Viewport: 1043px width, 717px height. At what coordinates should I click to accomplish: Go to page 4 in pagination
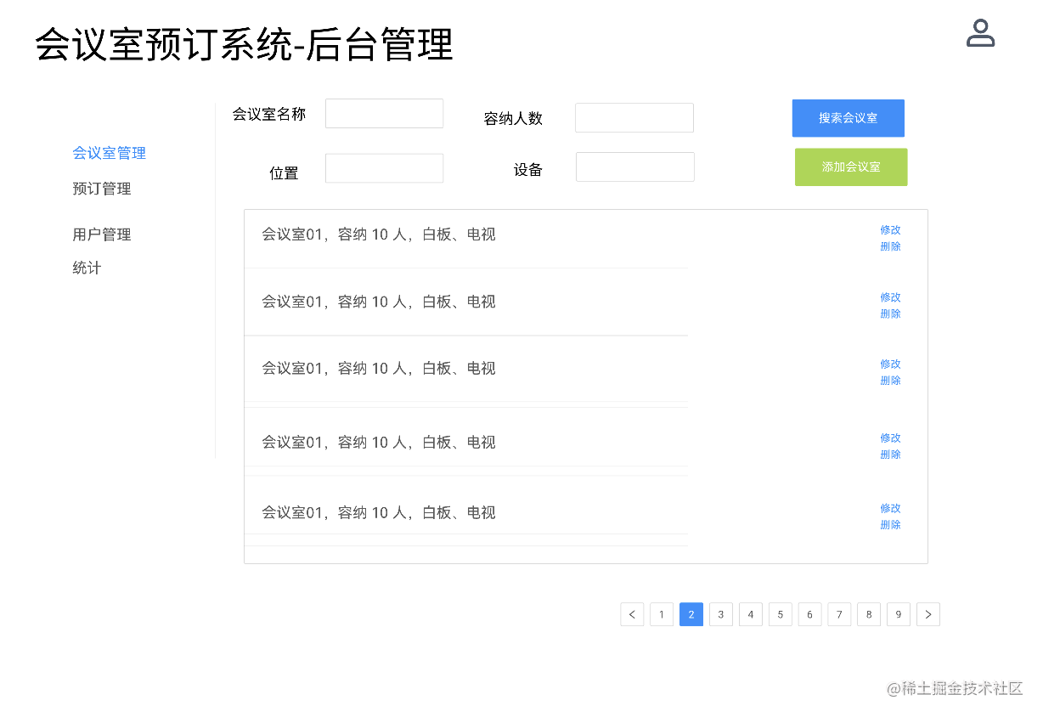751,614
